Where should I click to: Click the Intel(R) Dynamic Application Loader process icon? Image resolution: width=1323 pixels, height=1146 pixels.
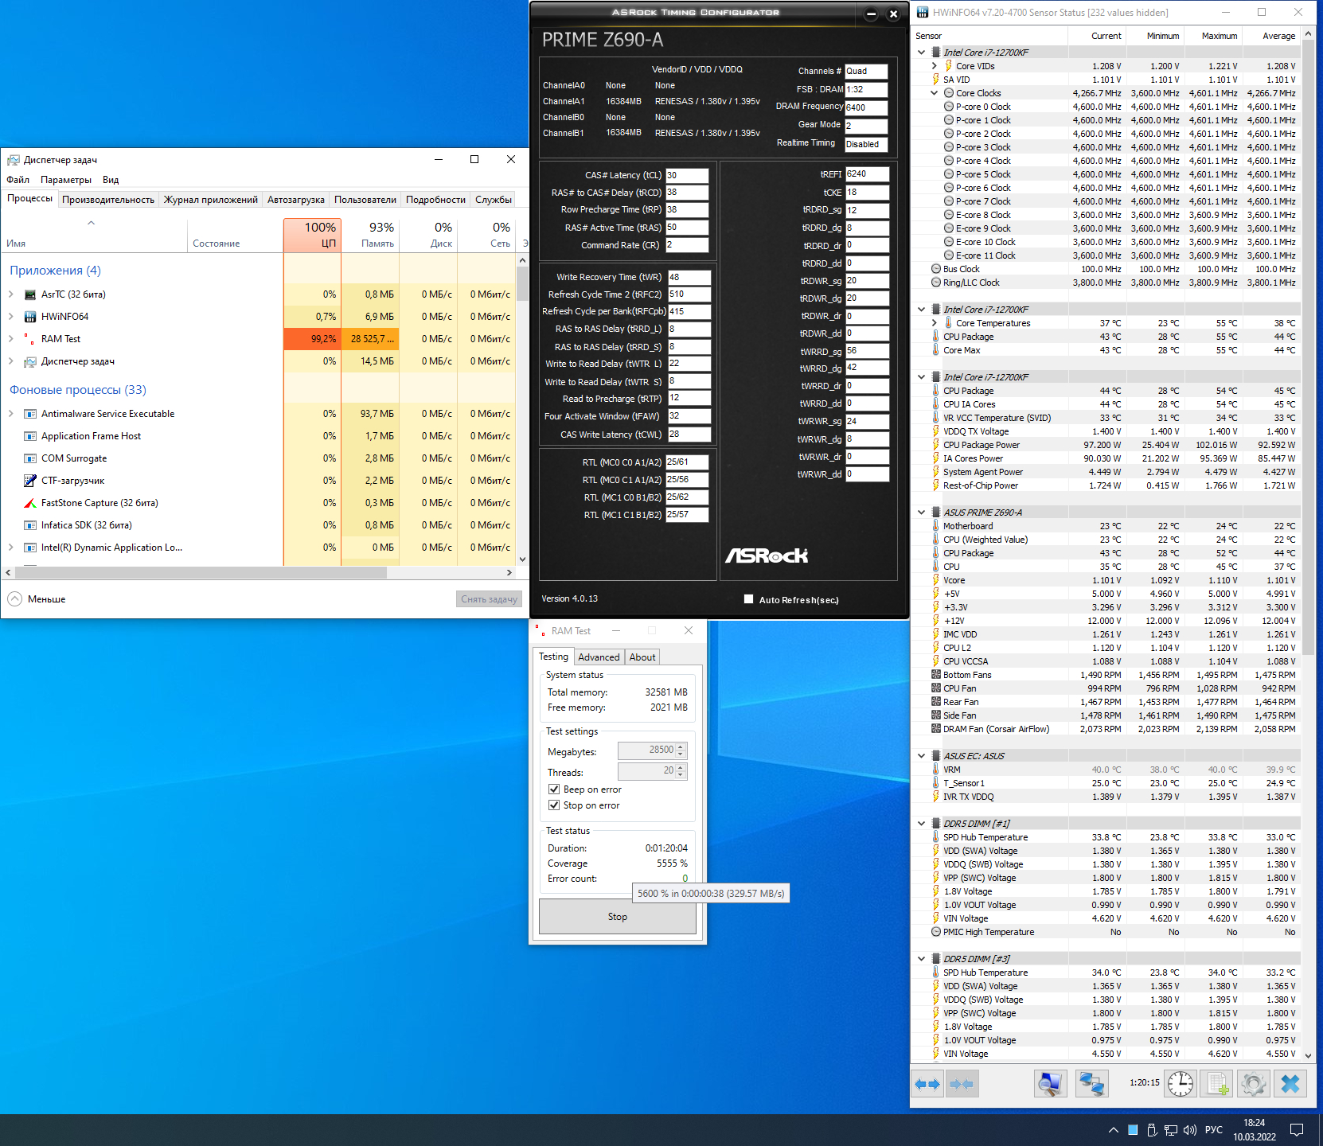[x=30, y=548]
